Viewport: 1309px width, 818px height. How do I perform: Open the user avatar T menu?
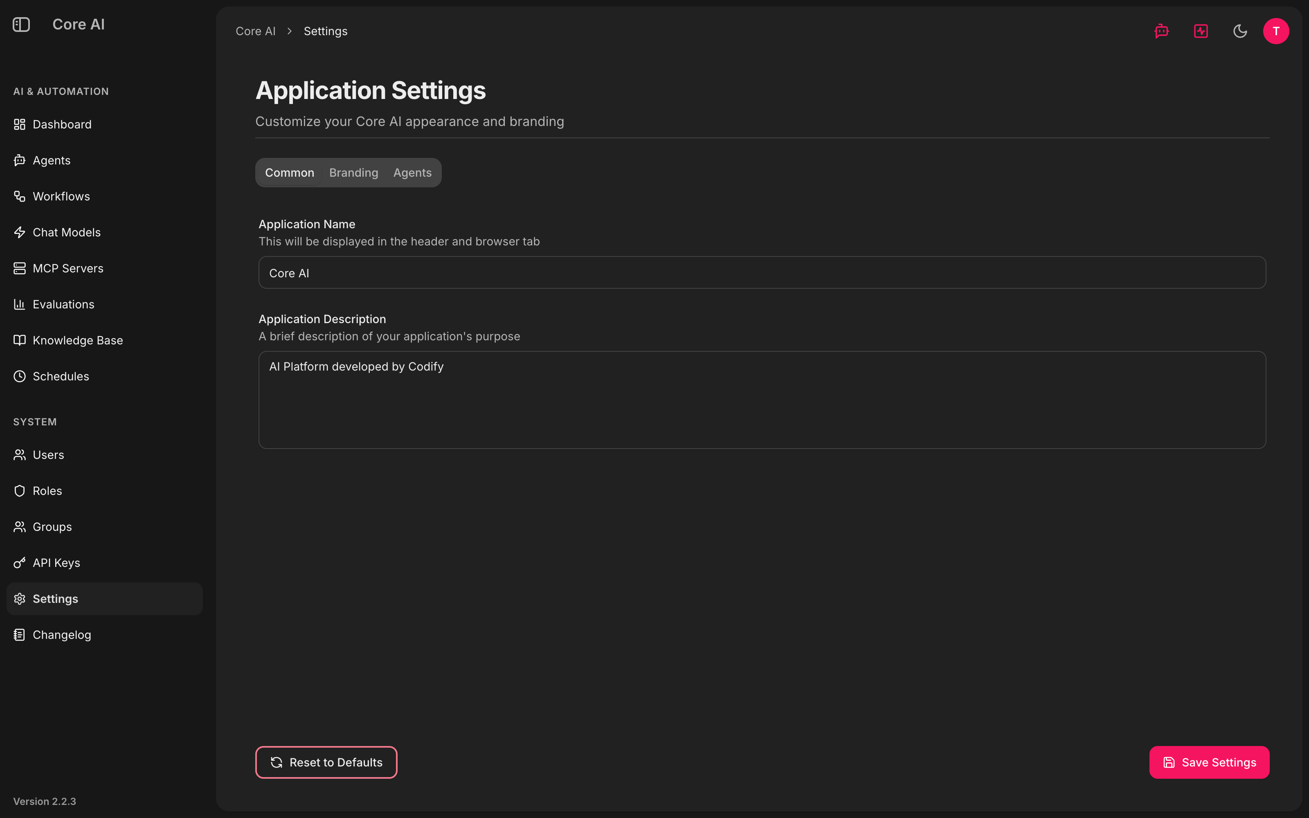pos(1276,31)
